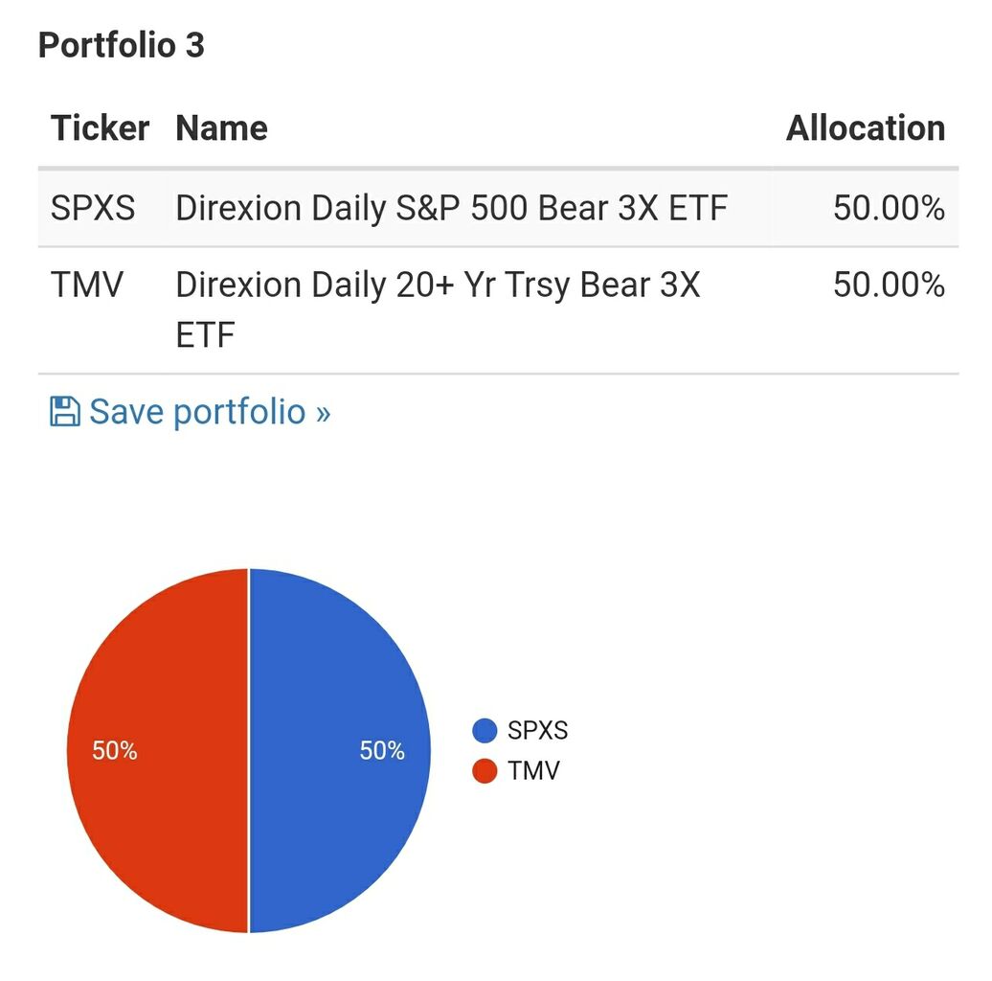Viewport: 992px width, 981px height.
Task: Open the Save portfolio link text
Action: tap(210, 412)
